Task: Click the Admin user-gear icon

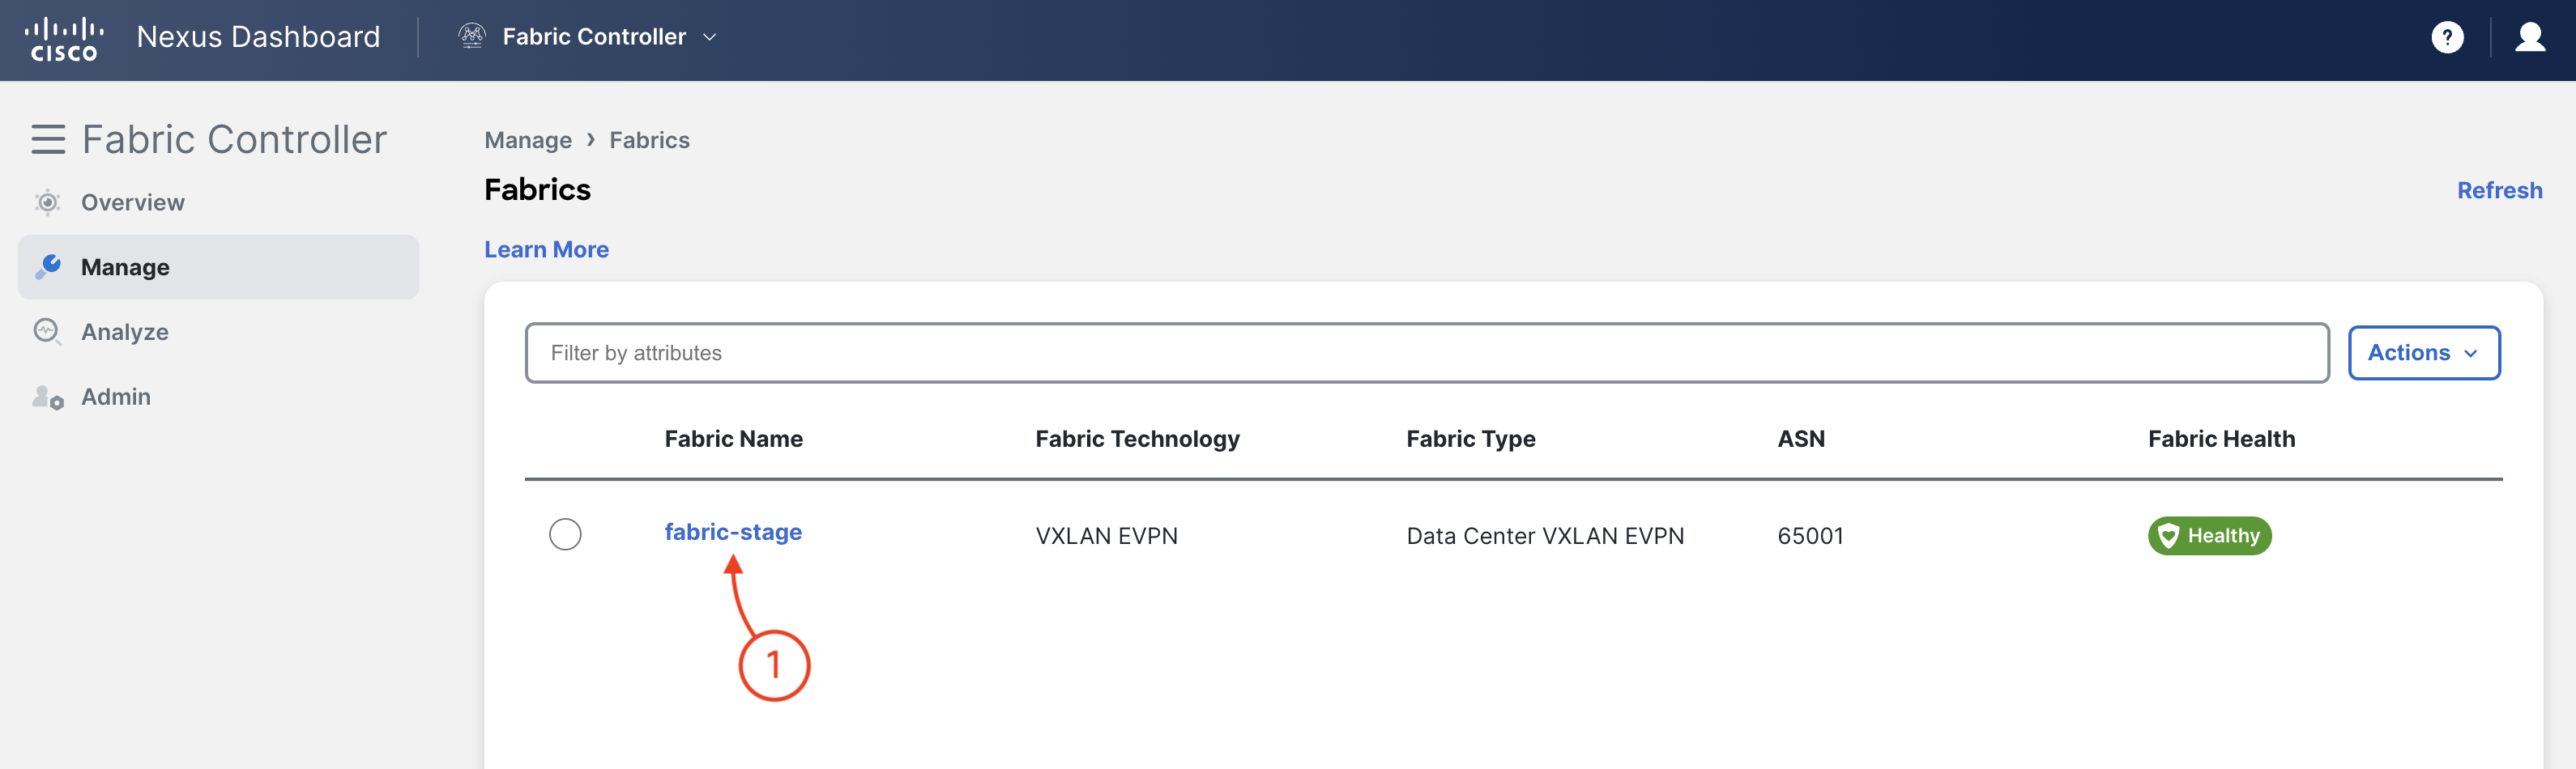Action: pos(47,397)
